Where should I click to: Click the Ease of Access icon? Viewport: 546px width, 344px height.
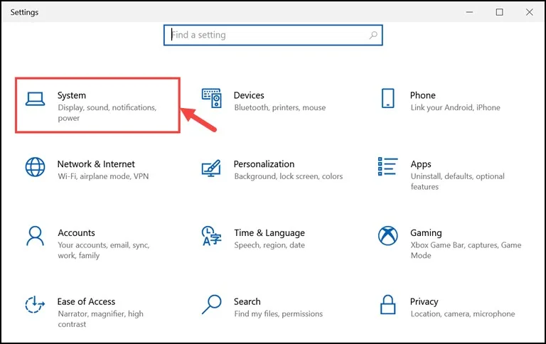[x=35, y=305]
